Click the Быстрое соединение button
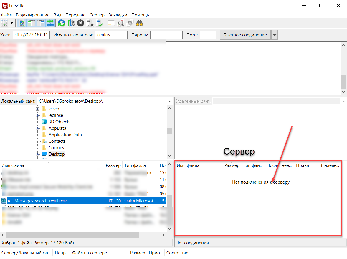 click(245, 35)
